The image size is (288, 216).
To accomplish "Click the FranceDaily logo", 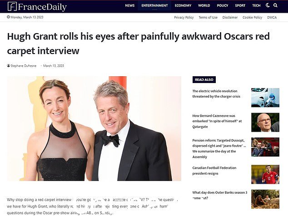I will (37, 7).
